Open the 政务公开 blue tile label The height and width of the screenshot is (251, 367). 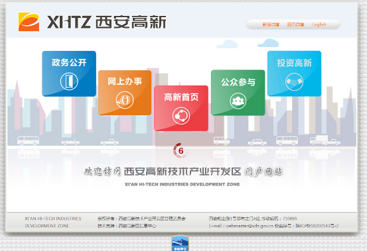coord(69,62)
